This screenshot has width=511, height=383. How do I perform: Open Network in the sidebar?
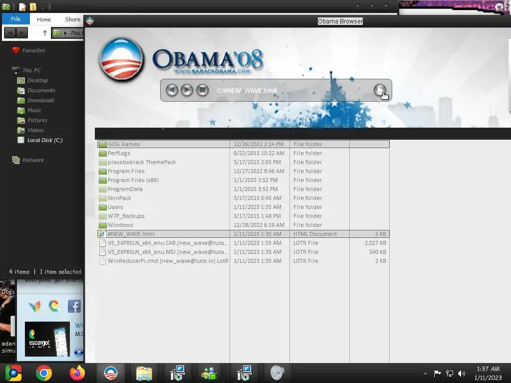pyautogui.click(x=33, y=160)
